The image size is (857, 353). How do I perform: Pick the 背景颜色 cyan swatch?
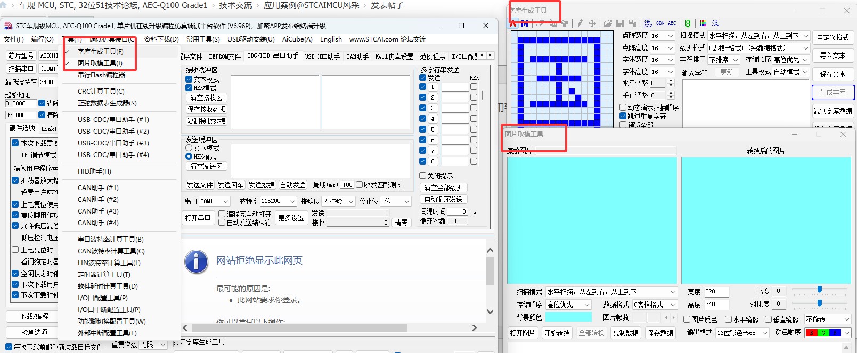point(568,317)
